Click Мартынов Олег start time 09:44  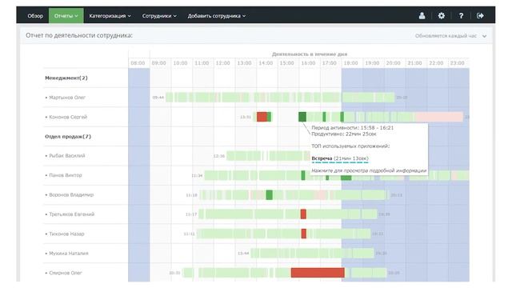point(158,98)
